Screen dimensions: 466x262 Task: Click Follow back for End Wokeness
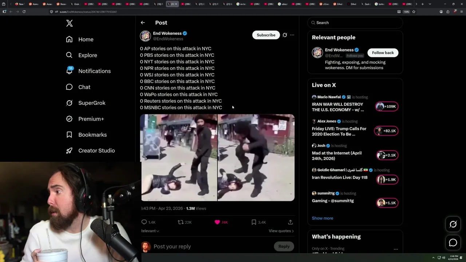click(x=383, y=53)
